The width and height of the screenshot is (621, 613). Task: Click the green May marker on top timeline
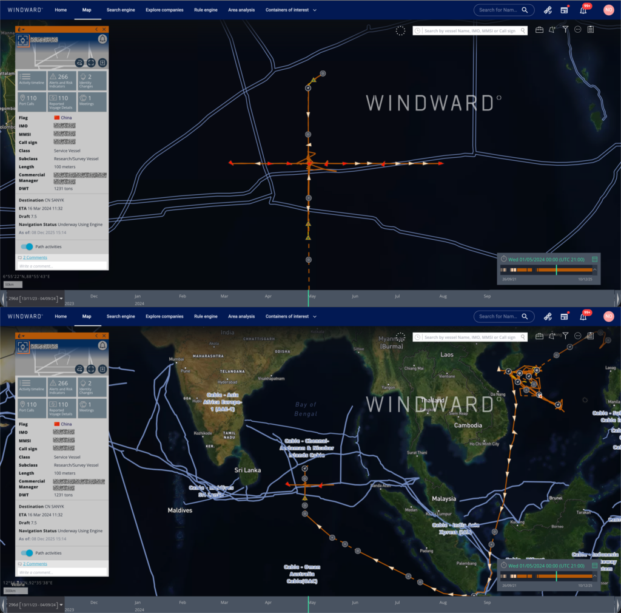tap(308, 298)
